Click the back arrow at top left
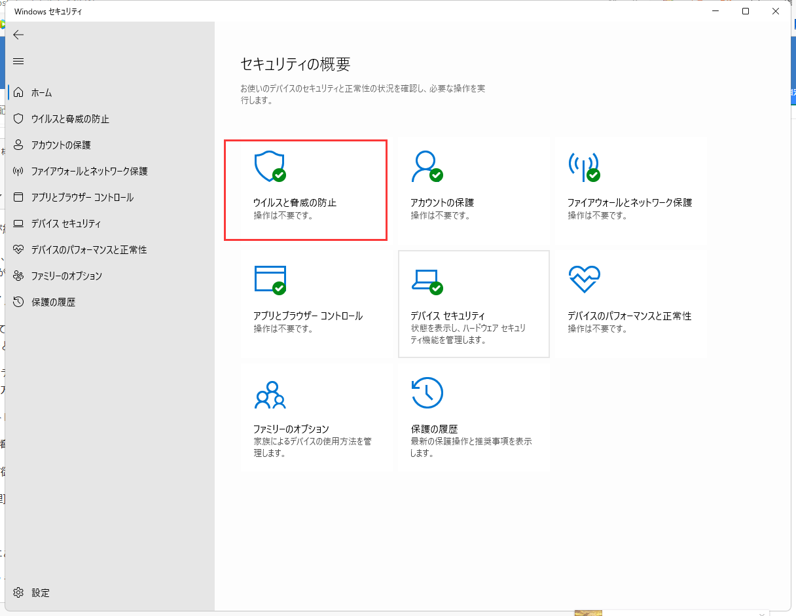The width and height of the screenshot is (796, 616). tap(18, 35)
